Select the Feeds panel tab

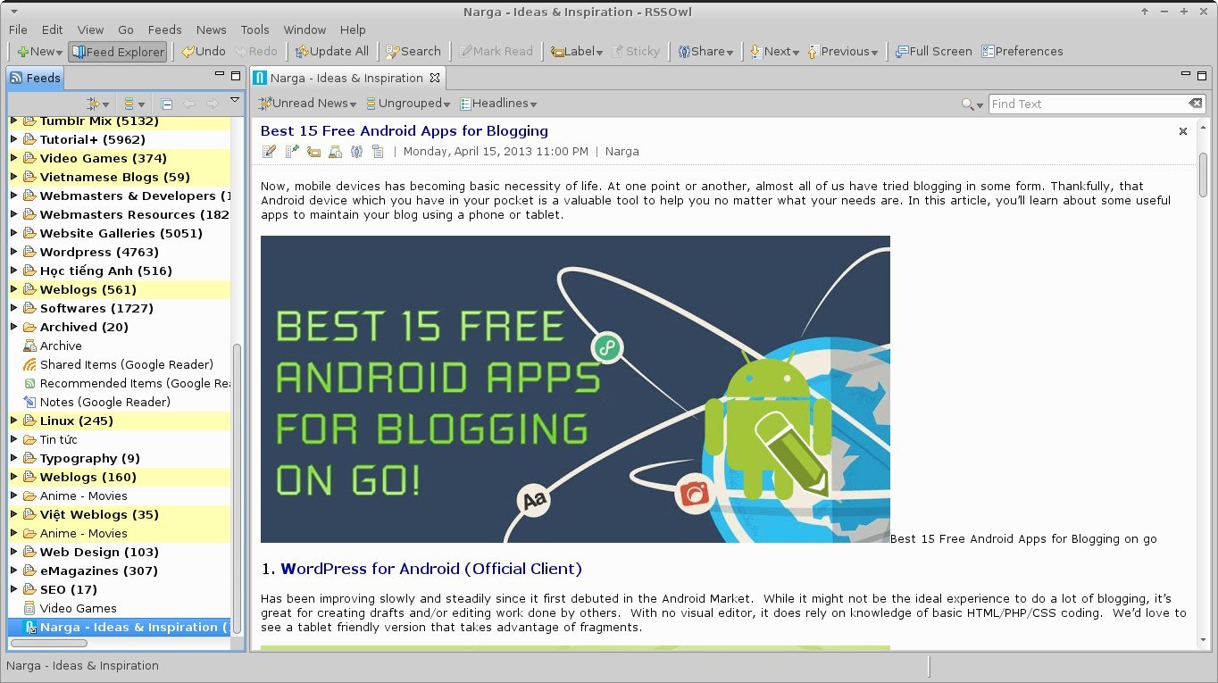36,78
